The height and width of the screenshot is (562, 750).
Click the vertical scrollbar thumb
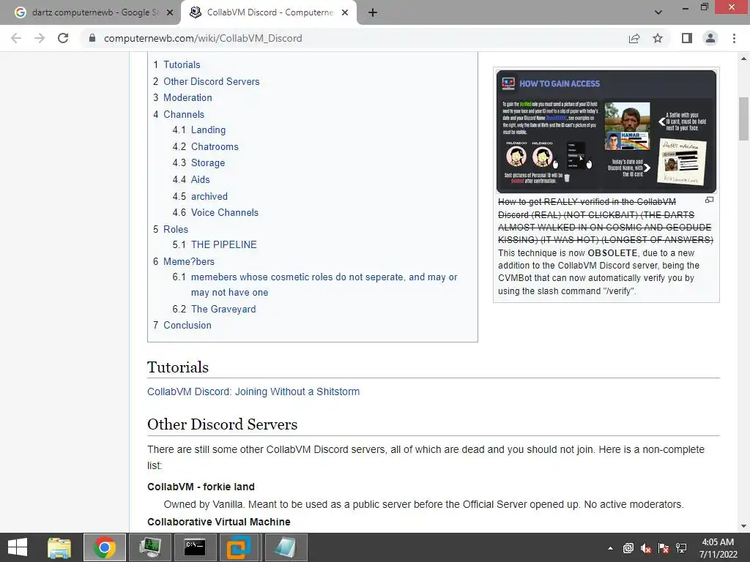(x=744, y=118)
